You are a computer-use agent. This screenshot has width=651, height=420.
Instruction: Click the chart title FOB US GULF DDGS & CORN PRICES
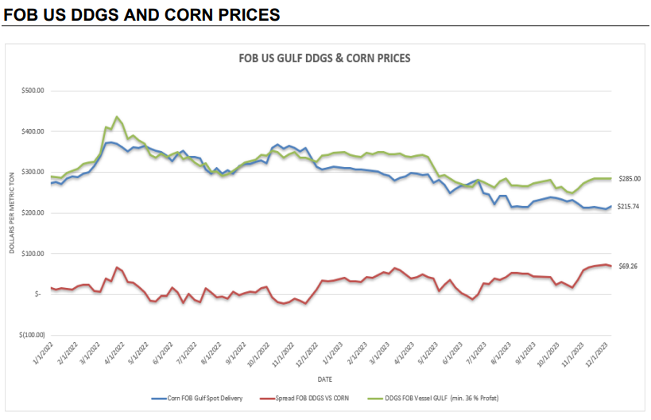point(324,58)
